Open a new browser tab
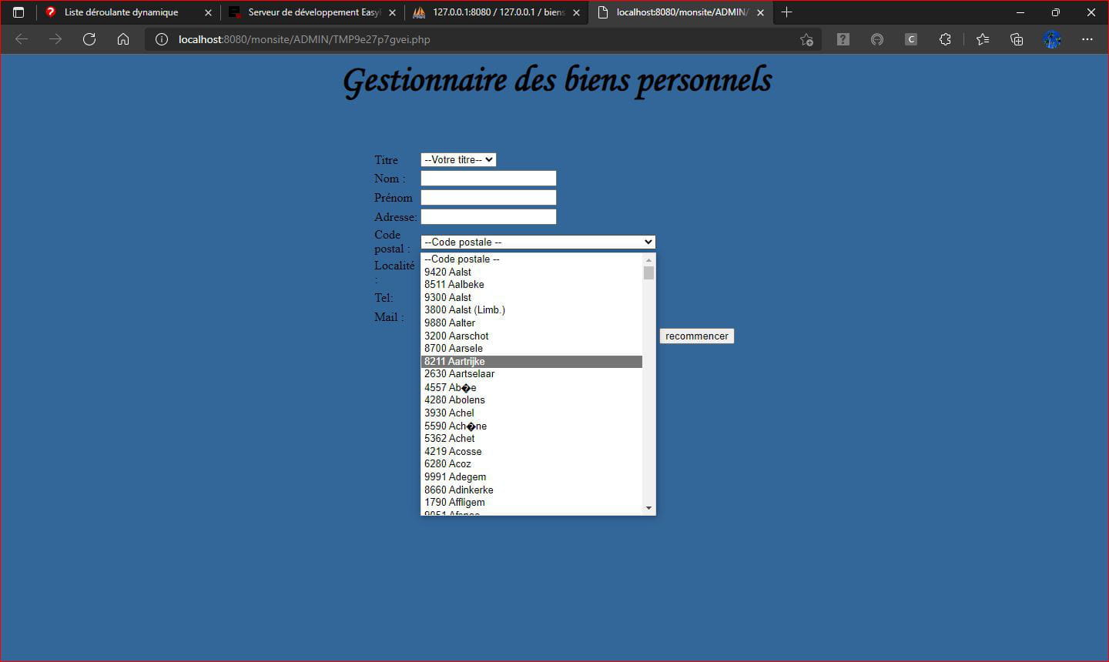Image resolution: width=1109 pixels, height=662 pixels. pyautogui.click(x=786, y=12)
